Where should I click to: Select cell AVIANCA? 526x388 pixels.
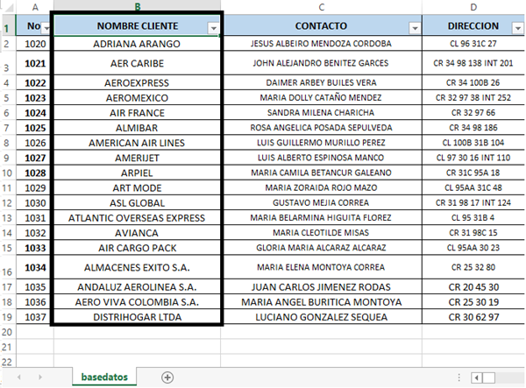137,233
